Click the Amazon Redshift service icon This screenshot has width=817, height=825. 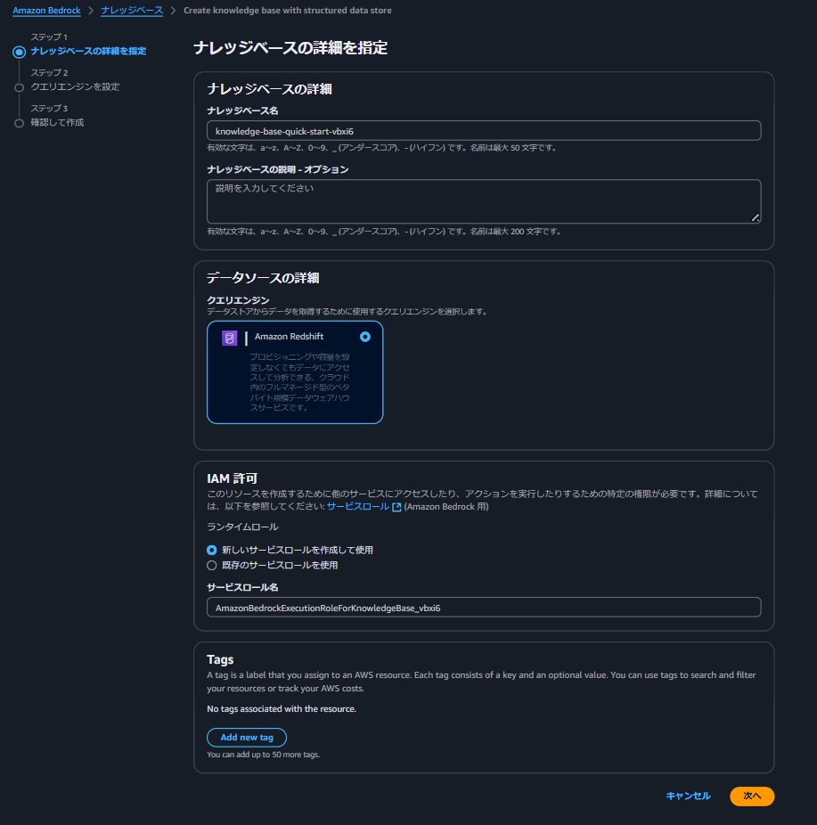[x=229, y=338]
